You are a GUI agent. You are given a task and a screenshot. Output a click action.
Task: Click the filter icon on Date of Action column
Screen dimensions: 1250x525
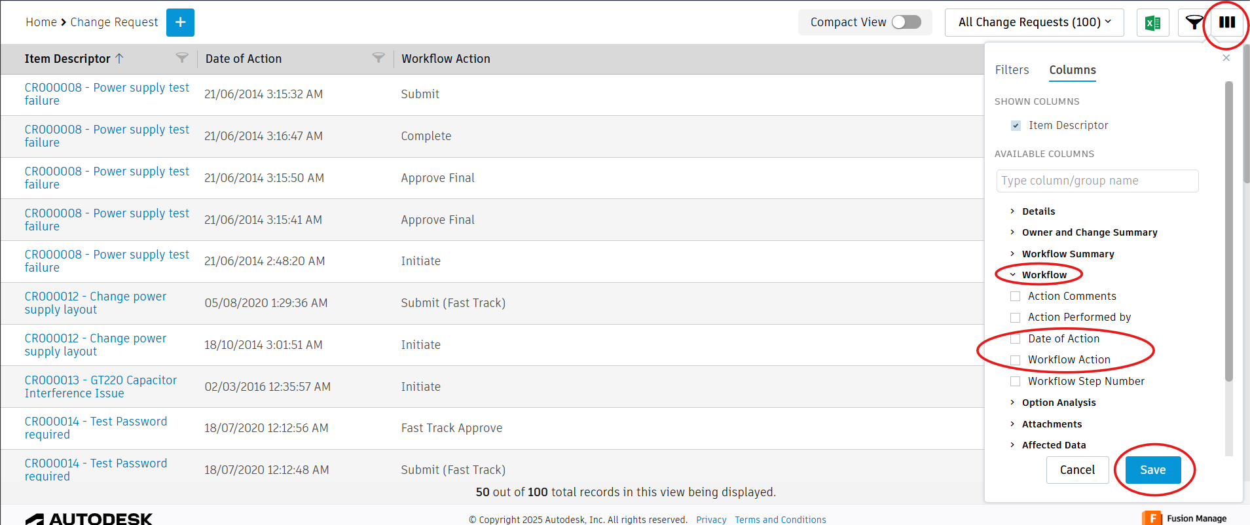(378, 58)
